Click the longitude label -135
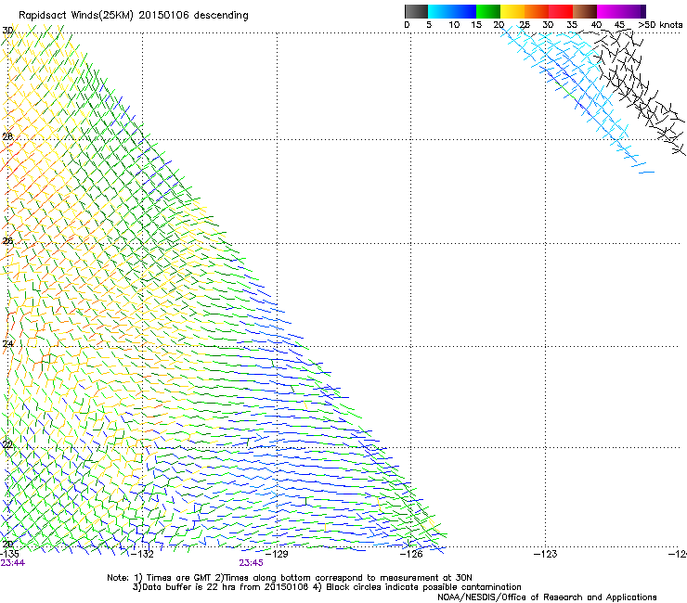687x603 pixels. pyautogui.click(x=9, y=554)
